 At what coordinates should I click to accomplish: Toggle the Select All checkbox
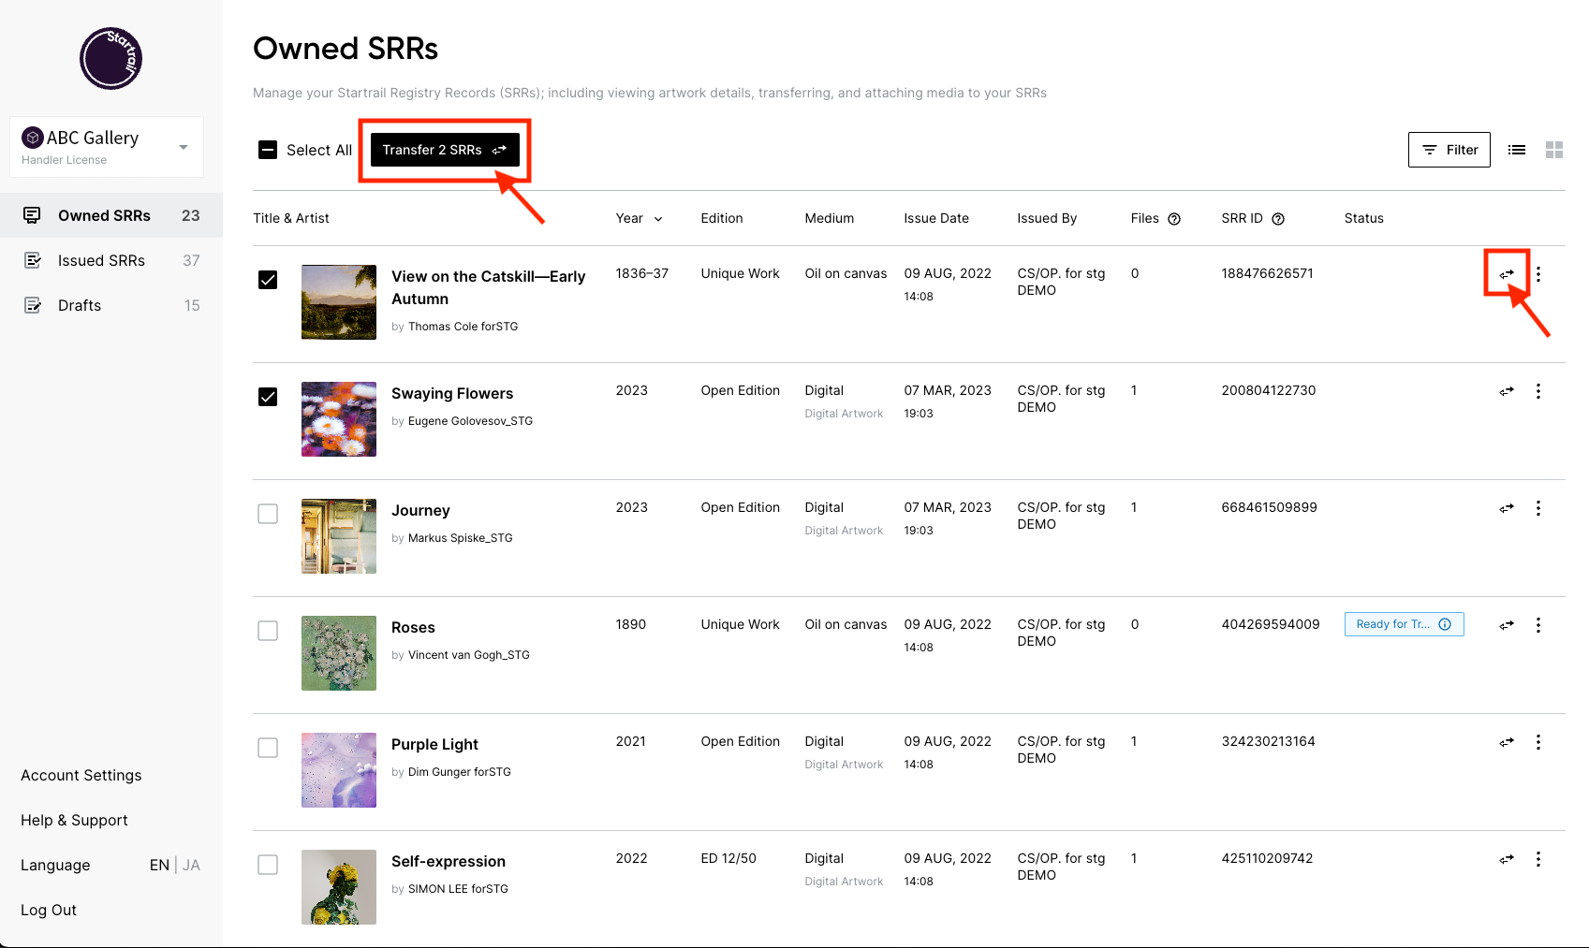[268, 150]
